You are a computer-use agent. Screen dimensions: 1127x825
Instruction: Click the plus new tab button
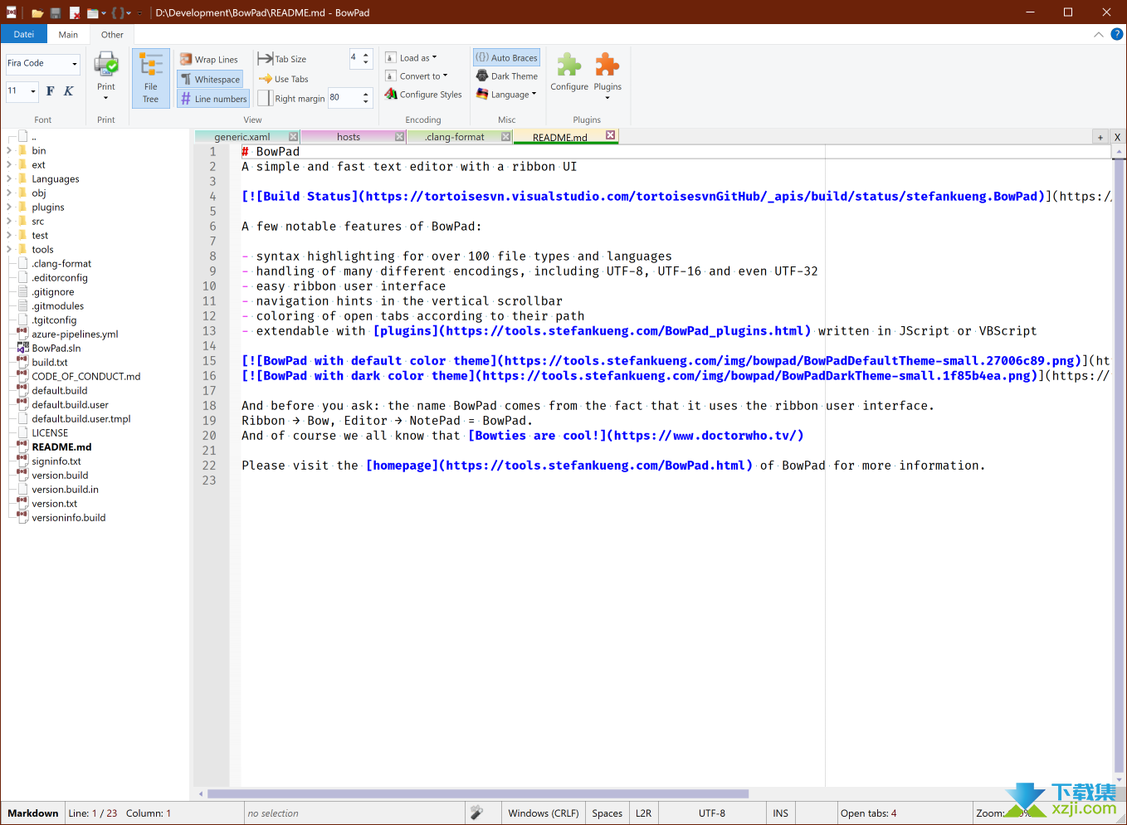click(x=1100, y=138)
